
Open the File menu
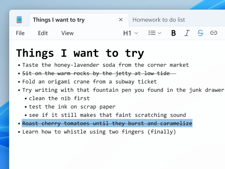20,33
